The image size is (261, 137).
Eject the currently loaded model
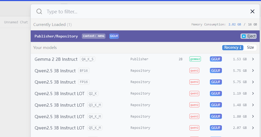tap(248, 36)
